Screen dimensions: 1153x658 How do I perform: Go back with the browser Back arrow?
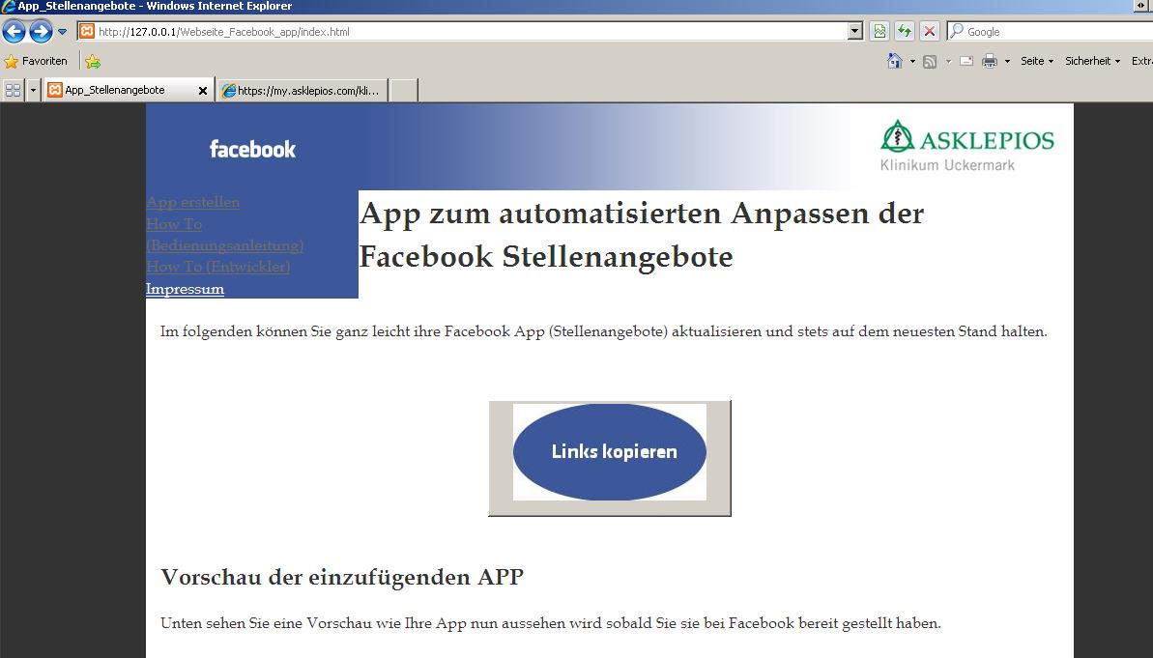tap(14, 32)
